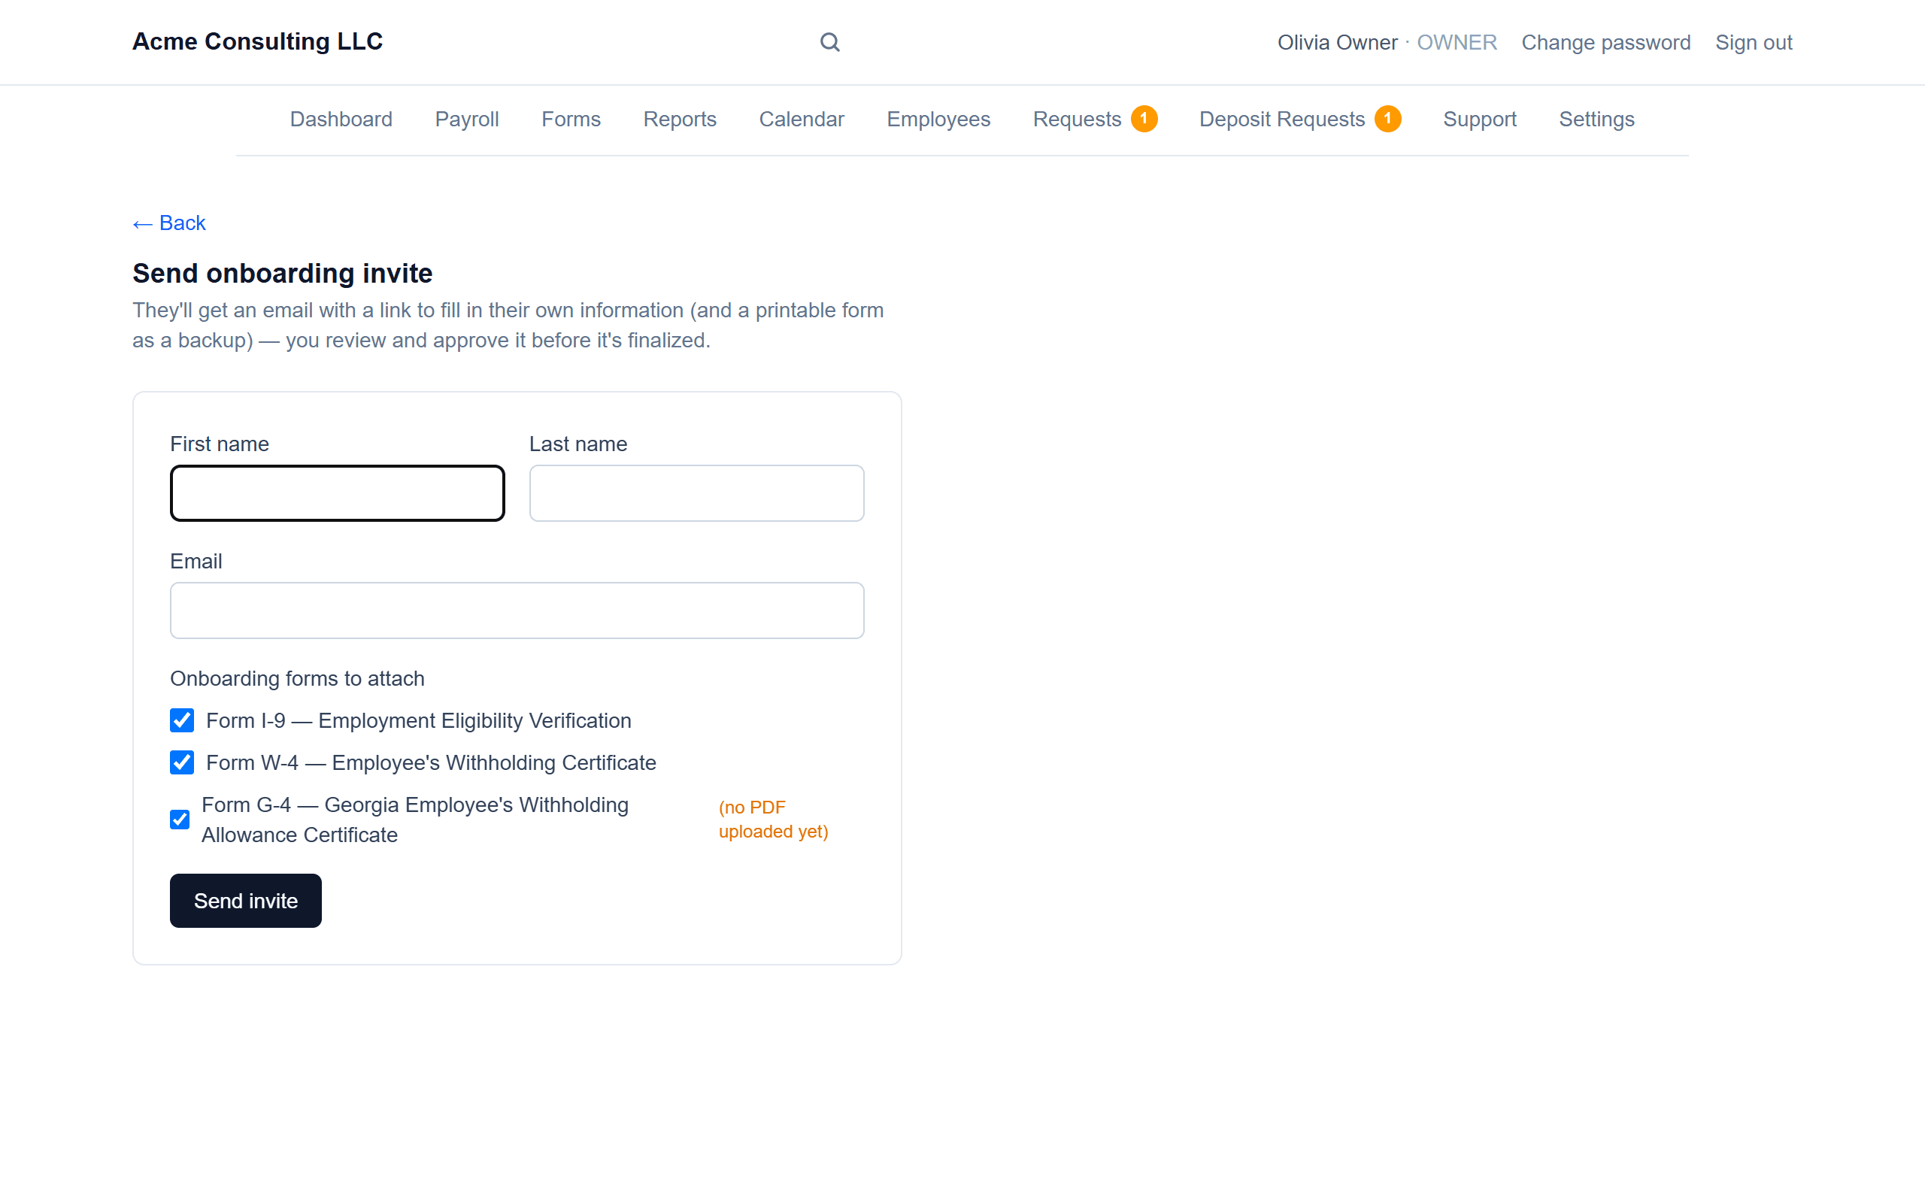This screenshot has width=1925, height=1203.
Task: Focus the First name field
Action: [x=338, y=493]
